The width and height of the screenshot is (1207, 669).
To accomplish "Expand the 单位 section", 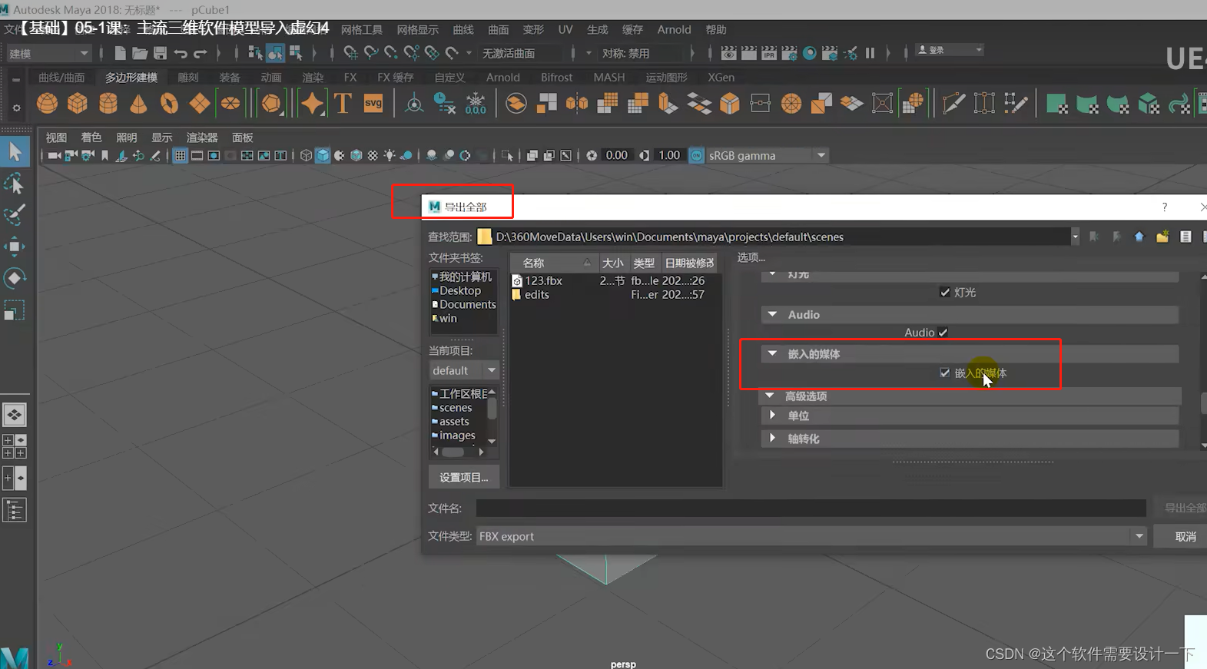I will [772, 415].
